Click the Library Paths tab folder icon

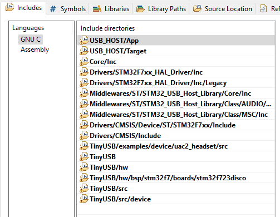(x=140, y=9)
